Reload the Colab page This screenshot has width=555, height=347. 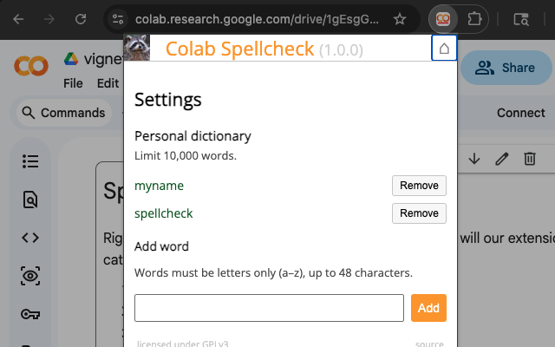[81, 19]
